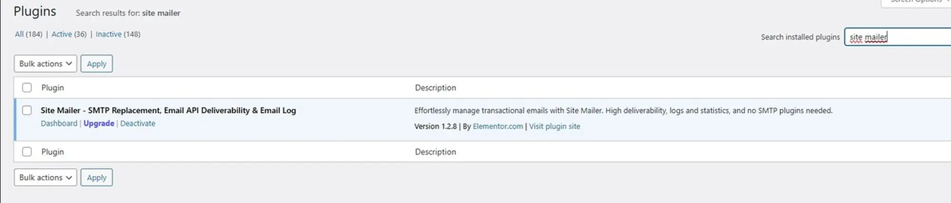The width and height of the screenshot is (951, 203).
Task: Click the bottom Apply button
Action: 97,177
